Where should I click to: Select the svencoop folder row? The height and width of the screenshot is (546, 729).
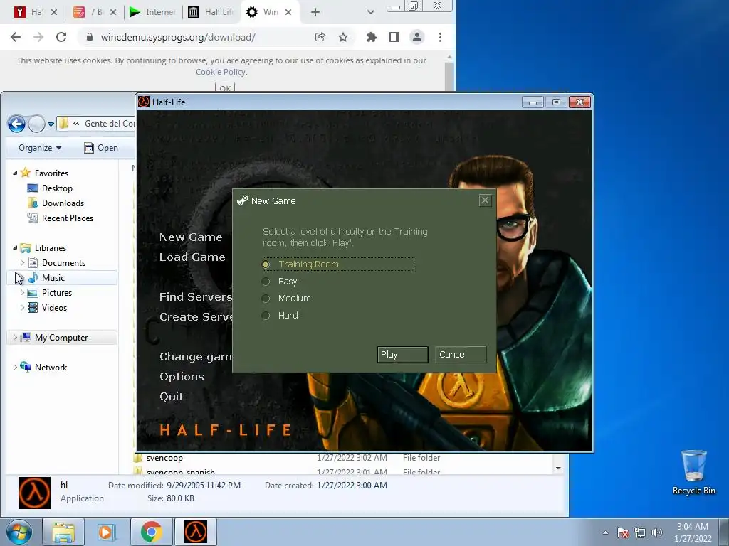(x=341, y=458)
